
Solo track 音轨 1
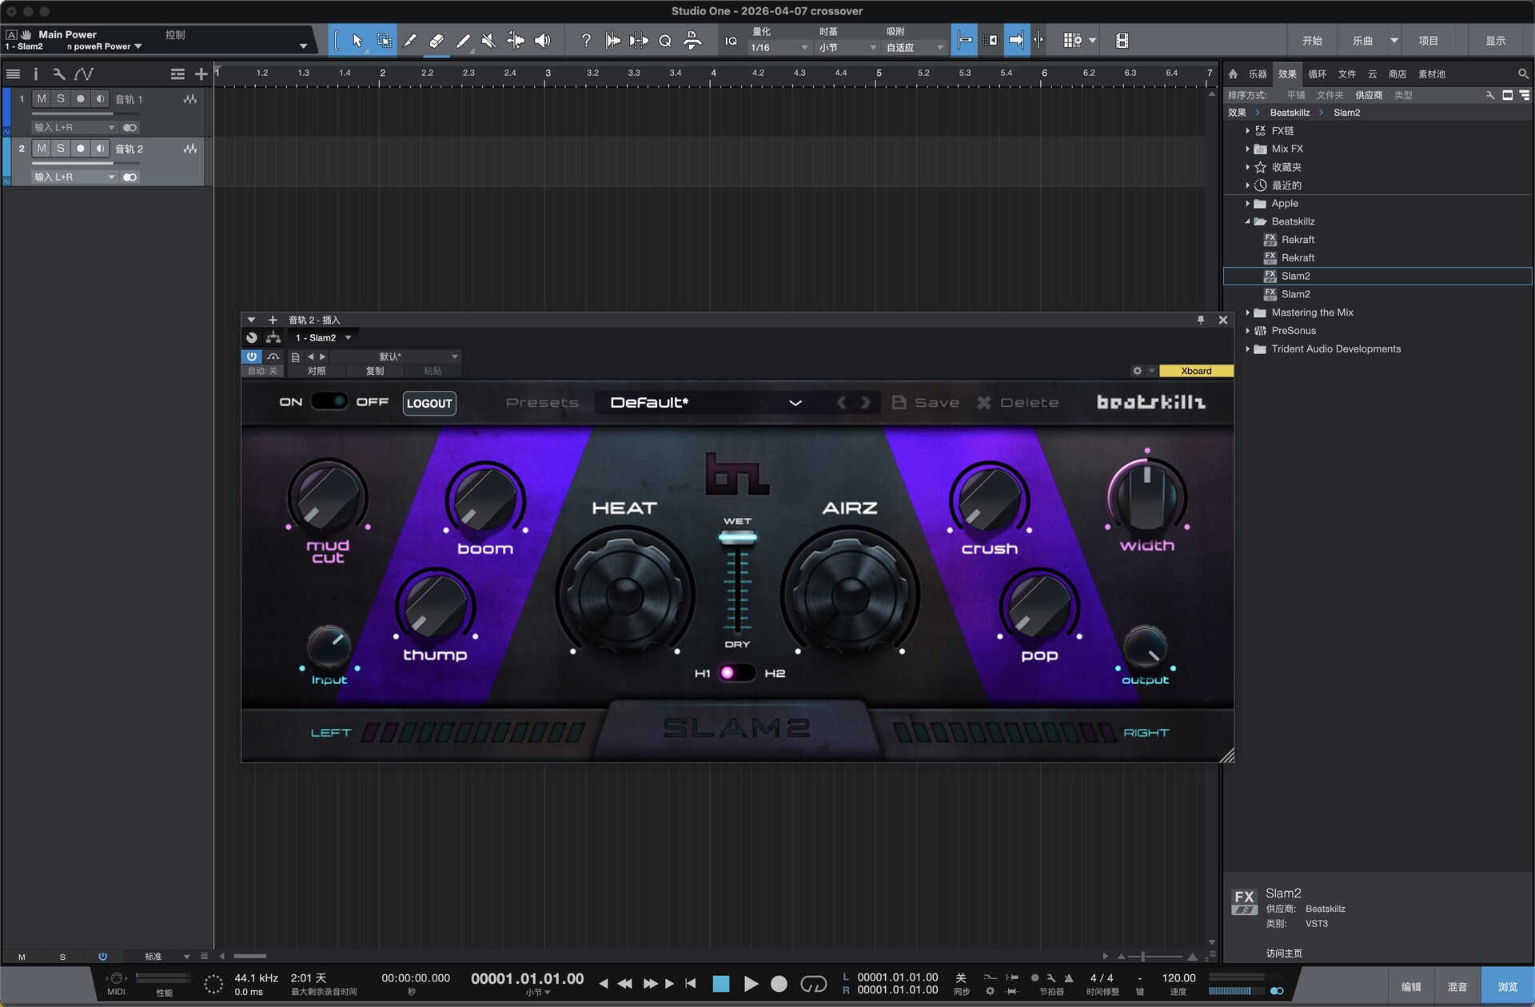[x=61, y=99]
